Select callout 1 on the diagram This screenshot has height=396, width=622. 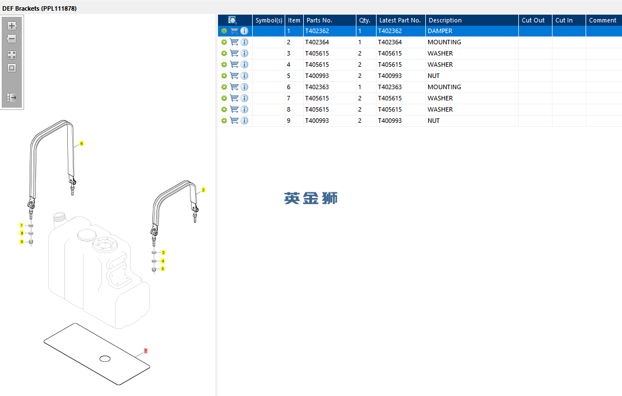click(x=146, y=351)
